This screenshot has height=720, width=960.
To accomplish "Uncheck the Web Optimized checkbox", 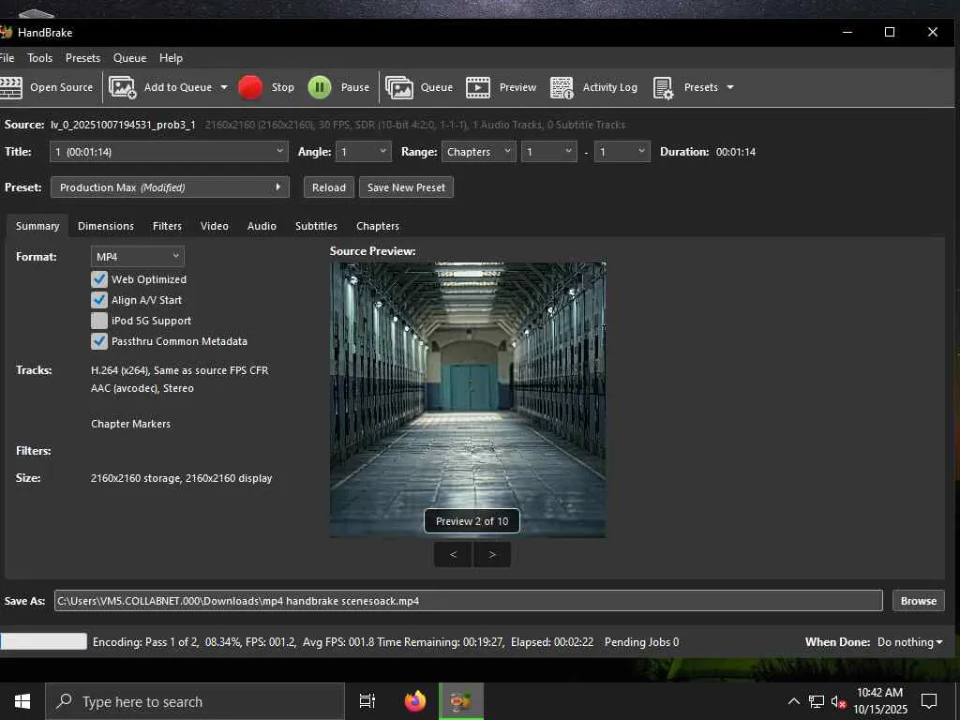I will click(x=99, y=279).
